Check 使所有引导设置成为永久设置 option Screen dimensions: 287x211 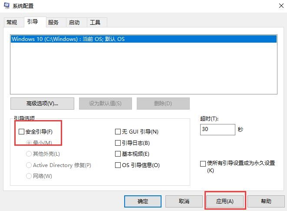(x=203, y=164)
